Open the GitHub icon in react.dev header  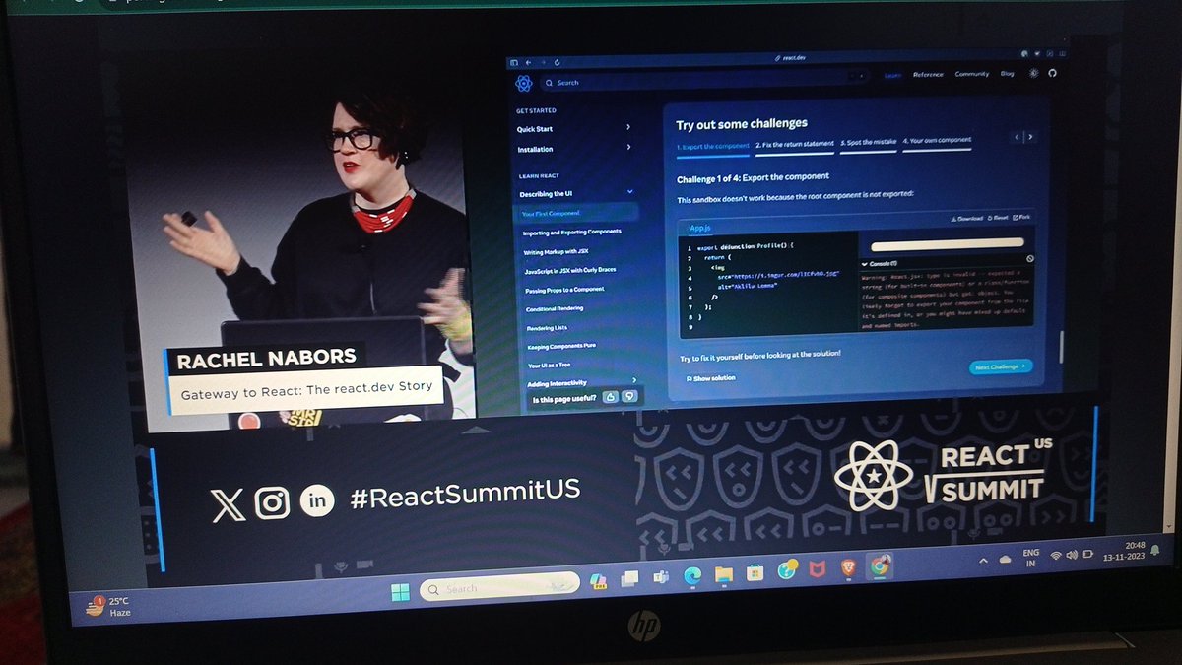pyautogui.click(x=1051, y=73)
